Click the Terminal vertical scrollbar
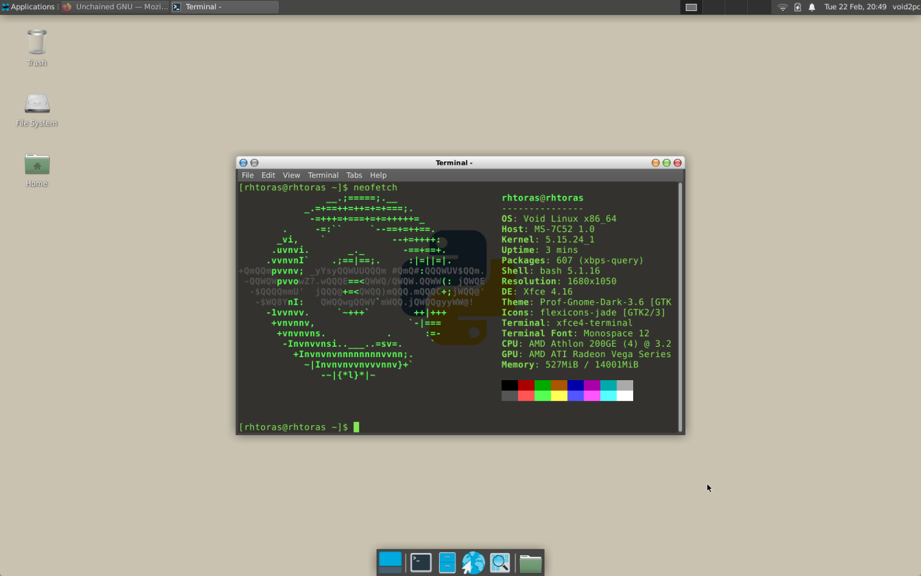Image resolution: width=921 pixels, height=576 pixels. coord(680,307)
